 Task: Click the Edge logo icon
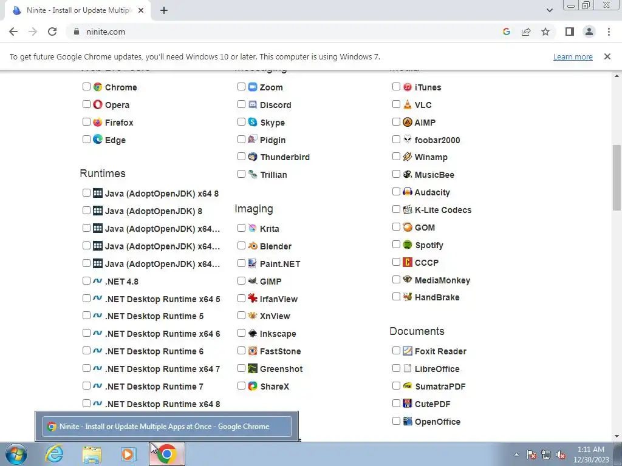(x=98, y=139)
